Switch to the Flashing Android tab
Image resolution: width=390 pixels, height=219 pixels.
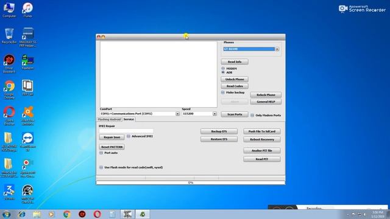(109, 119)
